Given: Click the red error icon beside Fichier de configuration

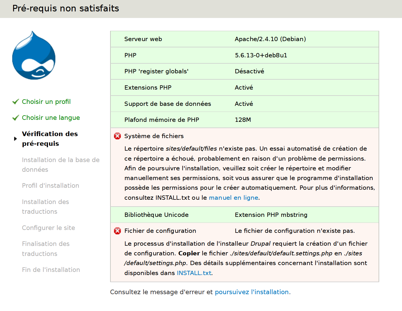Looking at the screenshot, I should coord(117,231).
